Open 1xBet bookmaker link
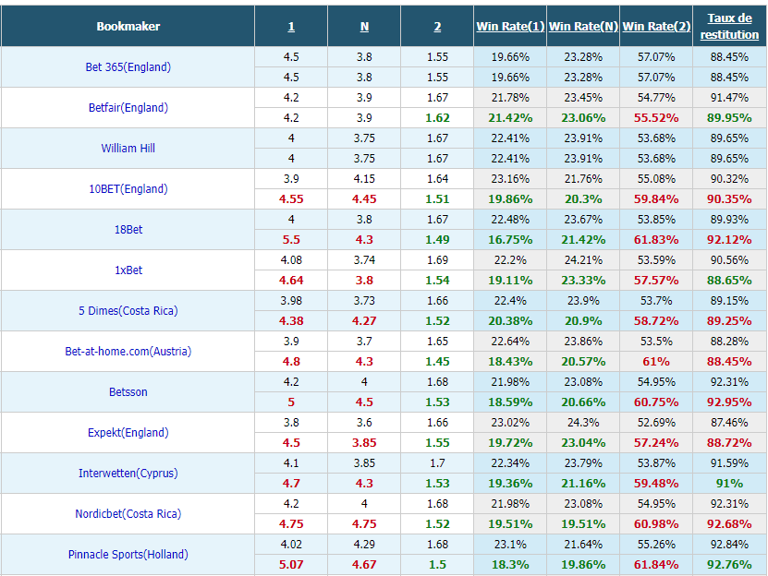 click(x=128, y=270)
